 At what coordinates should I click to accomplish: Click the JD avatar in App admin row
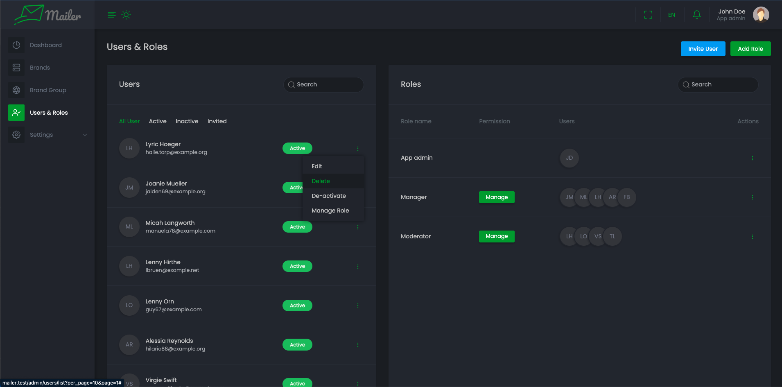tap(569, 158)
